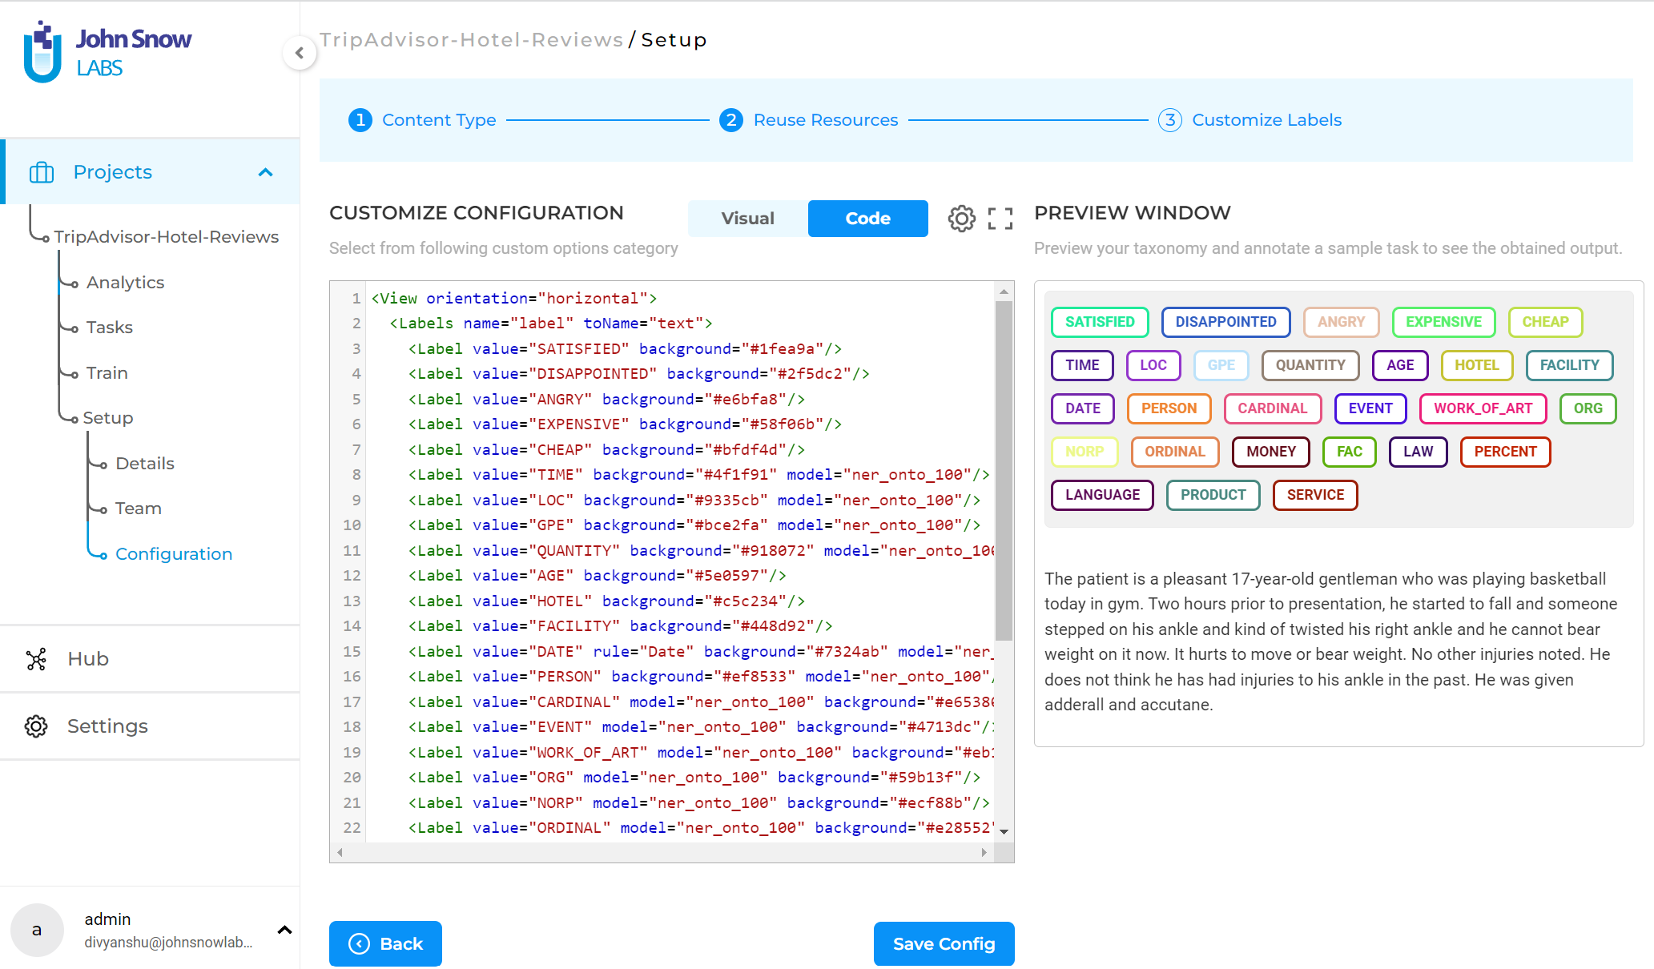Switch to Visual configuration mode
Image resolution: width=1654 pixels, height=969 pixels.
(747, 219)
